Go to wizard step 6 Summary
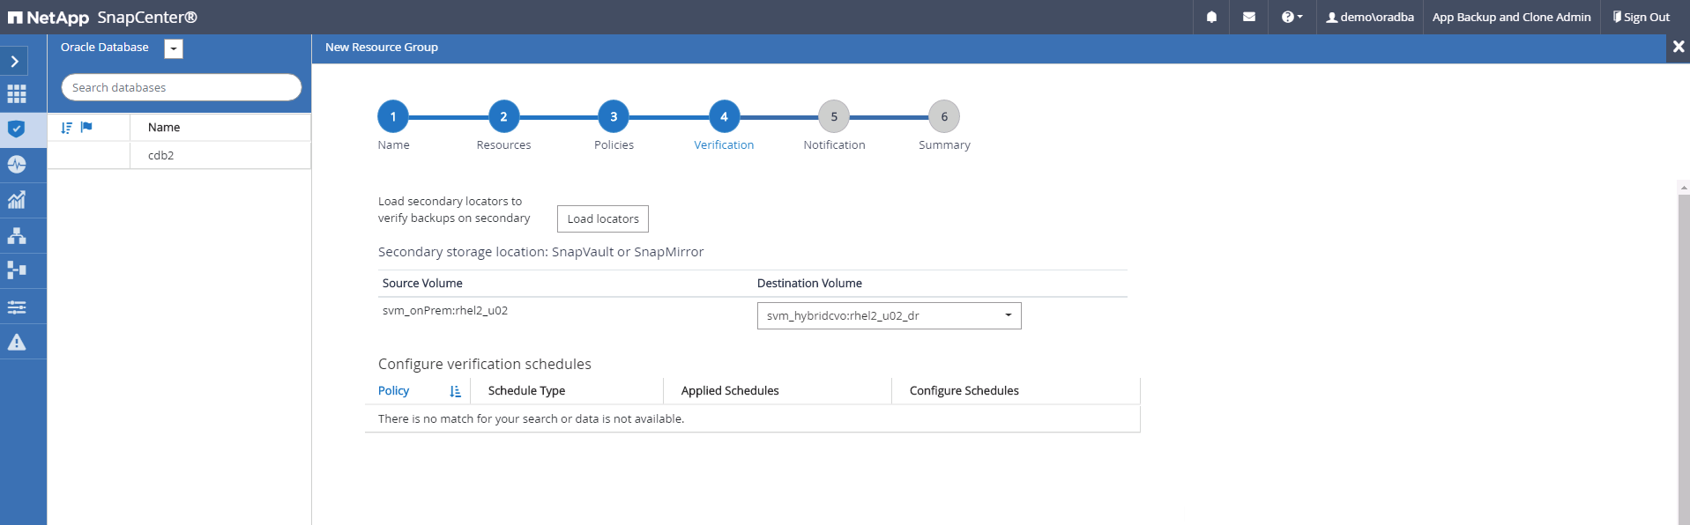This screenshot has height=525, width=1690. 944,116
